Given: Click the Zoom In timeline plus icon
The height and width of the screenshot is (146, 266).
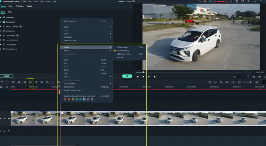Looking at the screenshot, I should tap(257, 82).
